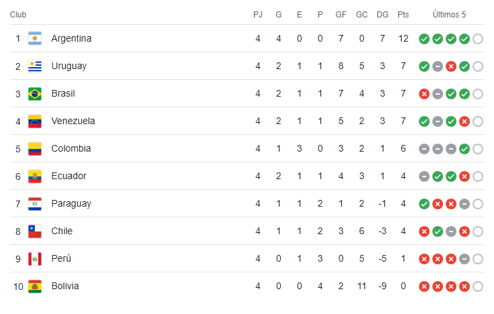Screen dimensions: 494x314
Task: Click Perú's gray draw indicator
Action: [465, 259]
